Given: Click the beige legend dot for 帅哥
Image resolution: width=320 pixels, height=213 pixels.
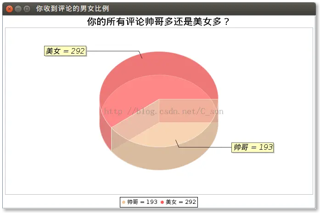Looking at the screenshot, I should tap(124, 202).
